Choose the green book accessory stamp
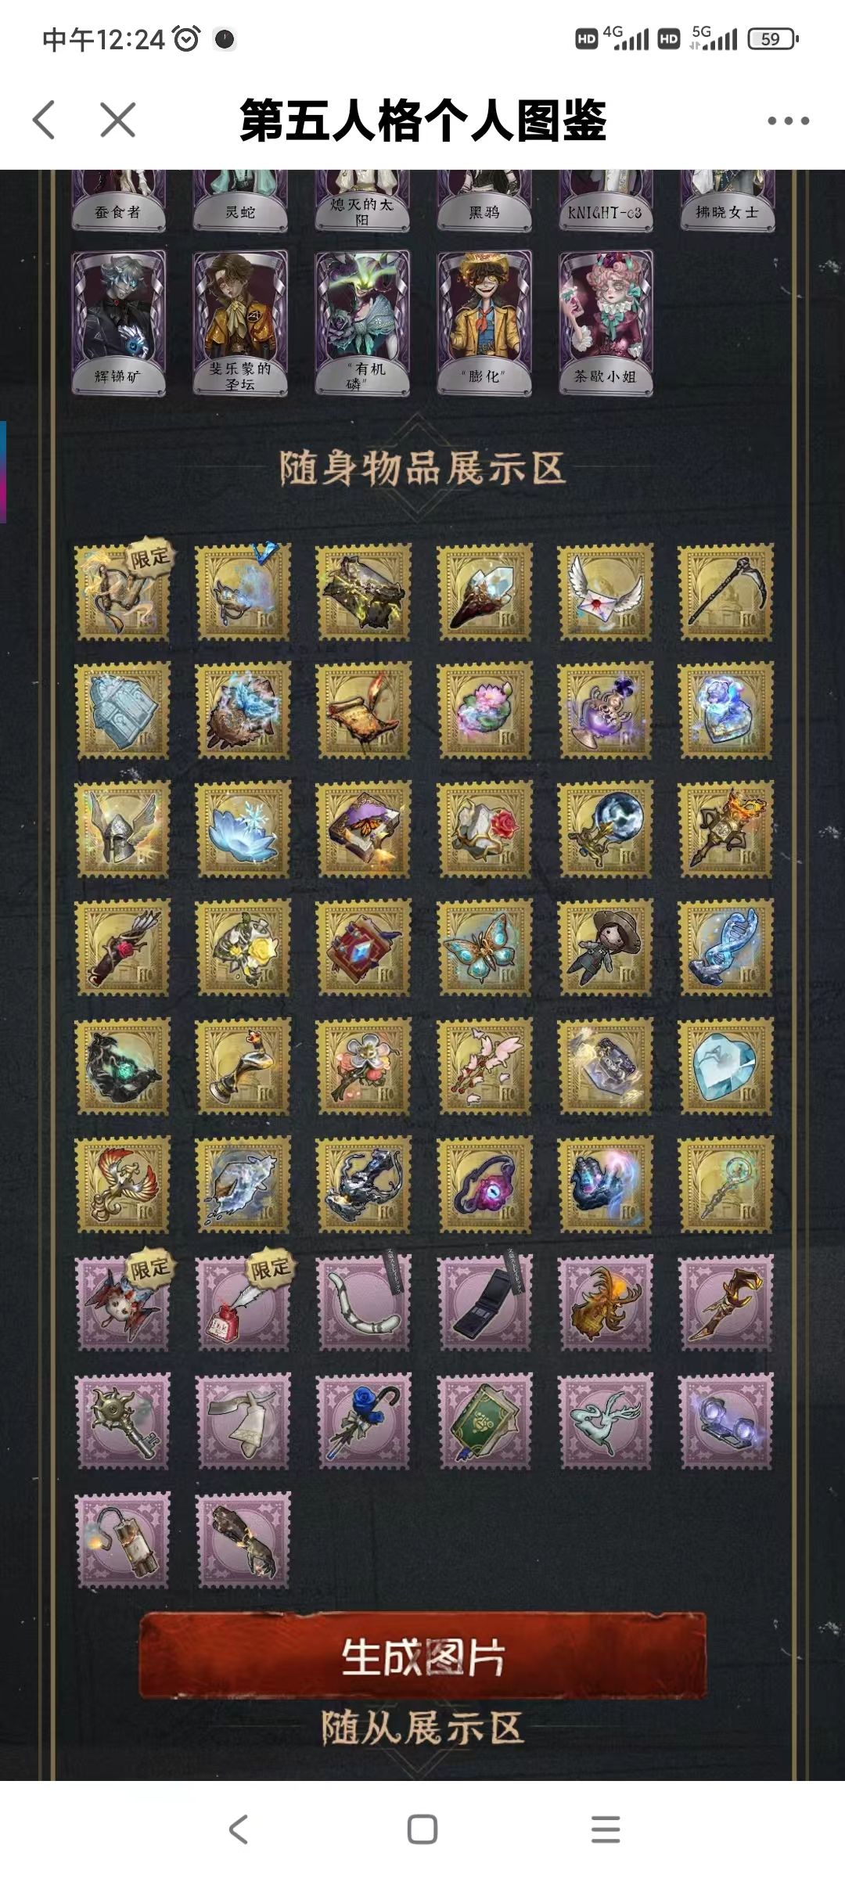 [484, 1421]
